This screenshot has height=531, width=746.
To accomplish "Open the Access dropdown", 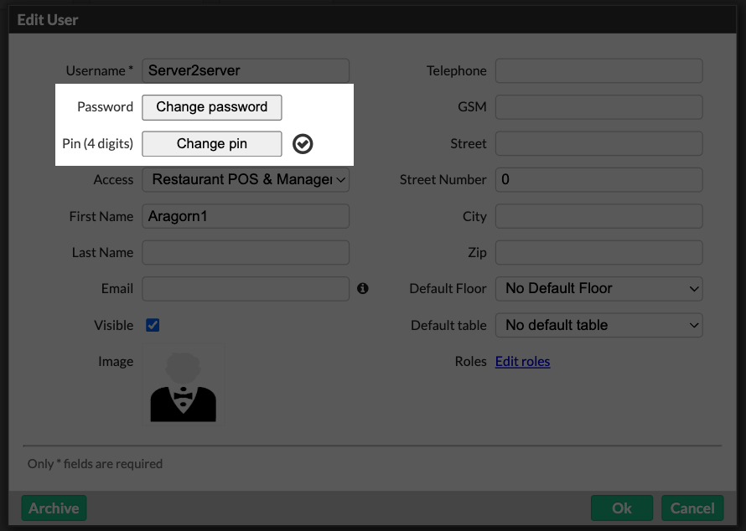I will (x=246, y=179).
